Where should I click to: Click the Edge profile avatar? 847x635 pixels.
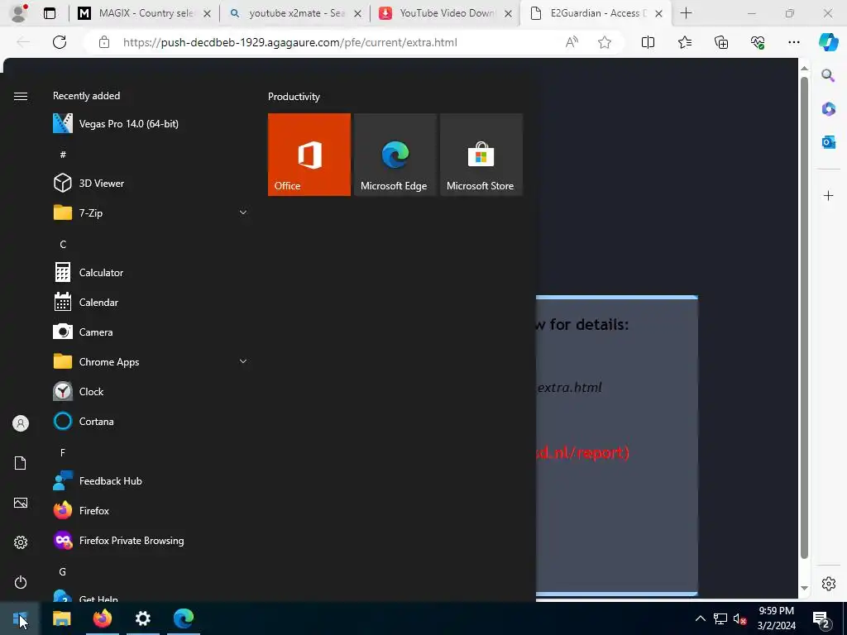click(x=18, y=13)
